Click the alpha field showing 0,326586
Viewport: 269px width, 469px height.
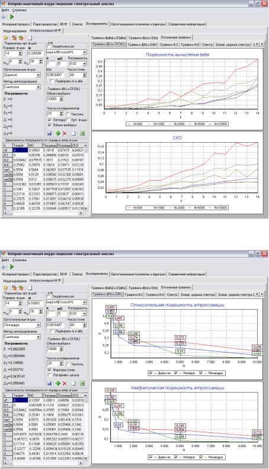click(x=36, y=53)
